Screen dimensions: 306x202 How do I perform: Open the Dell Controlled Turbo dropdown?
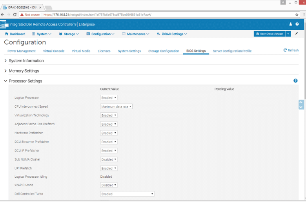tap(127, 194)
